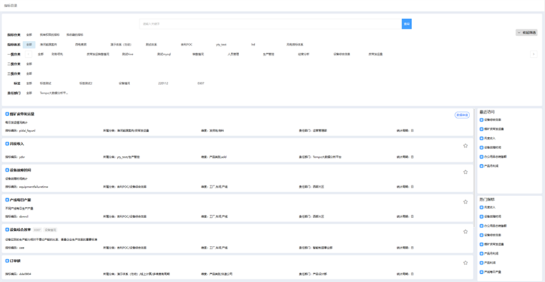Click icon of 办公用品总销售额 in 最近访问
This screenshot has height=282, width=545.
click(482, 156)
